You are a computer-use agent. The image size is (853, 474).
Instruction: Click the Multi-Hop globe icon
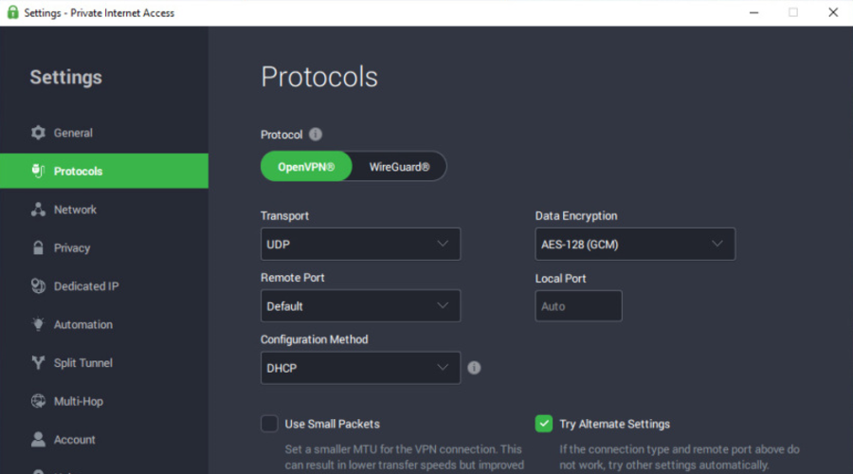point(38,401)
